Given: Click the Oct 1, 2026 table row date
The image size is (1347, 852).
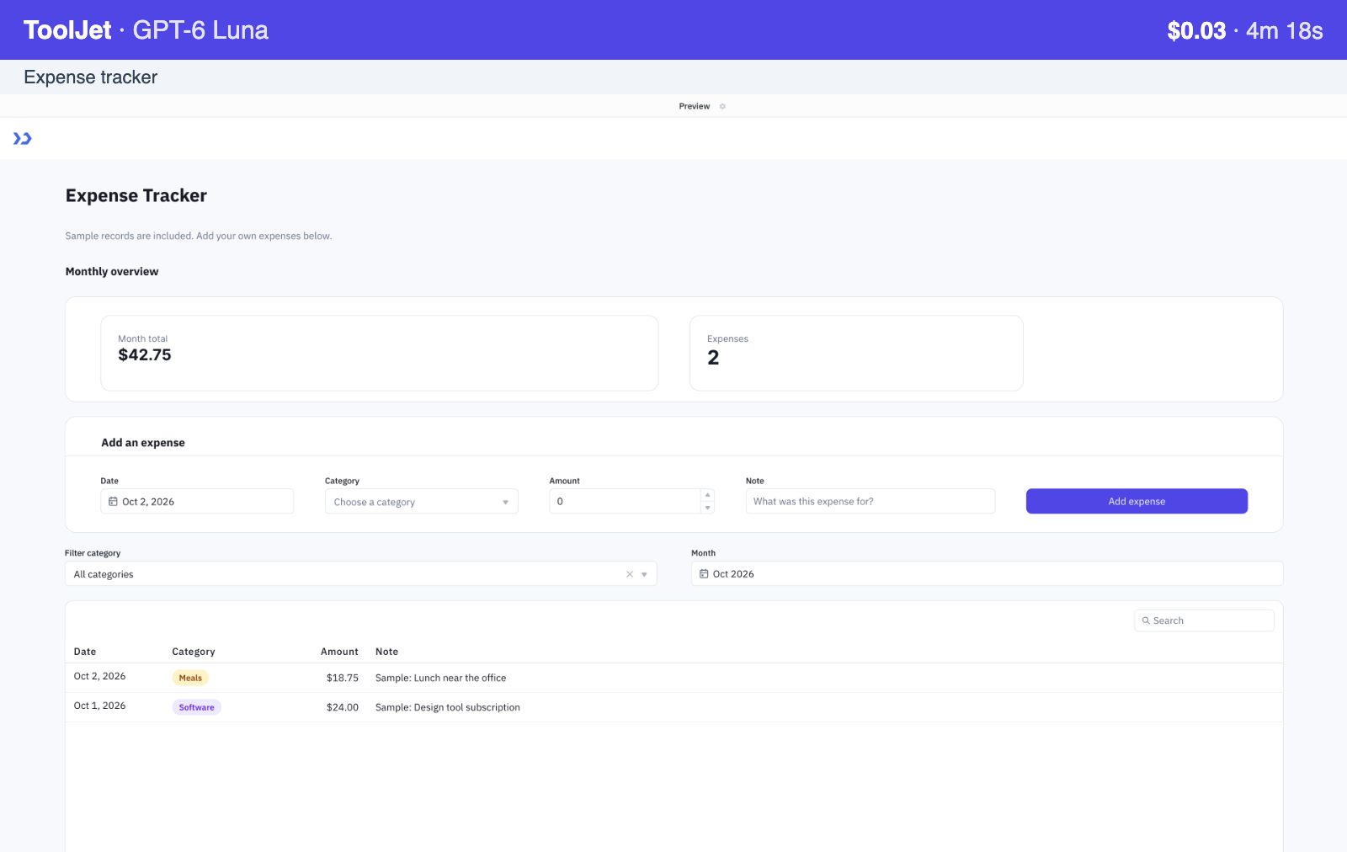Looking at the screenshot, I should pos(99,706).
